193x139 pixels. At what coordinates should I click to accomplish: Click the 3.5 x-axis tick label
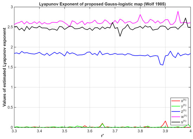click(65, 131)
